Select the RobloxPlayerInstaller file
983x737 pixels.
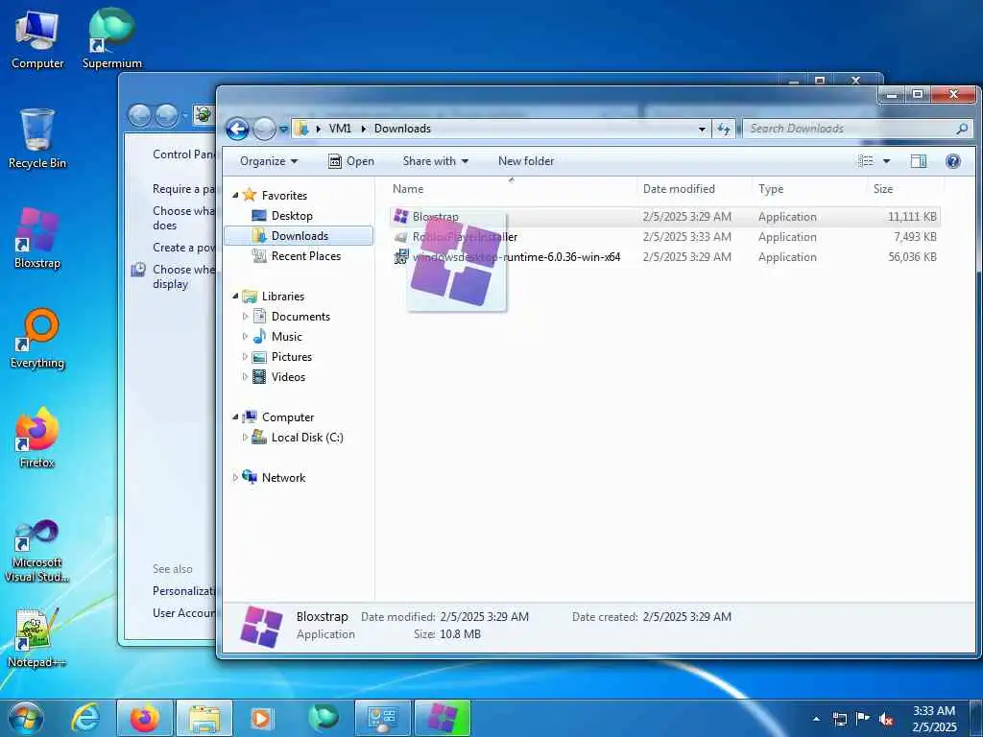(664, 237)
